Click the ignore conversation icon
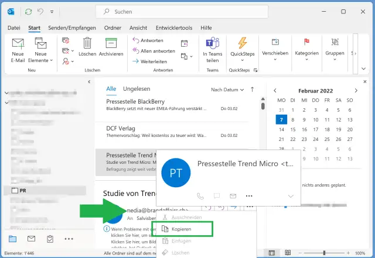 pyautogui.click(x=66, y=40)
